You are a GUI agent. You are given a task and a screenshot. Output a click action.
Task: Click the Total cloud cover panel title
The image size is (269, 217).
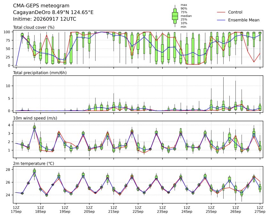[34, 27]
